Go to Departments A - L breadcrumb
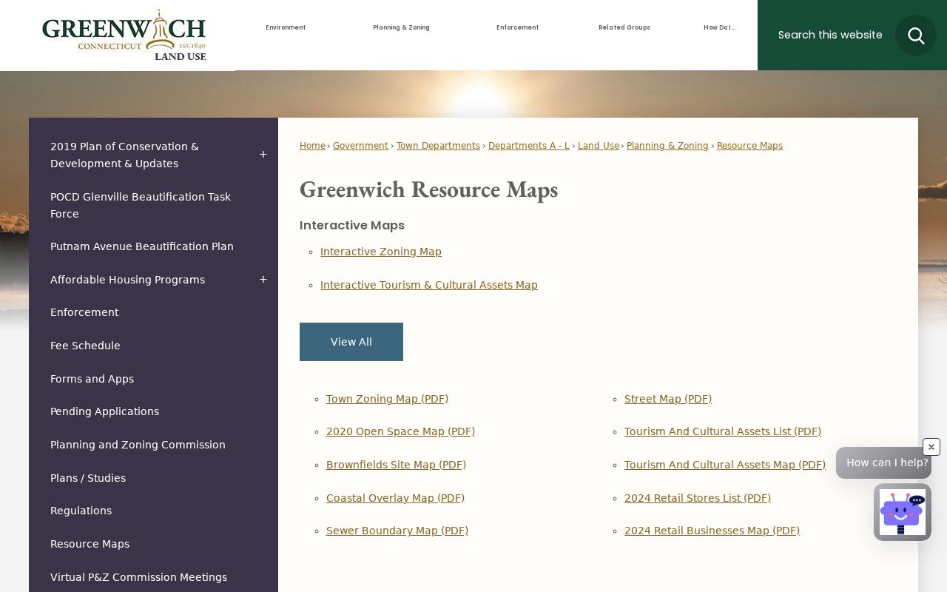 click(529, 146)
